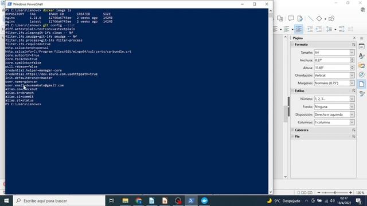Viewport: 367px width, 206px height.
Task: Click the page cross-reference icon in Writer toolbar
Action: (280, 18)
